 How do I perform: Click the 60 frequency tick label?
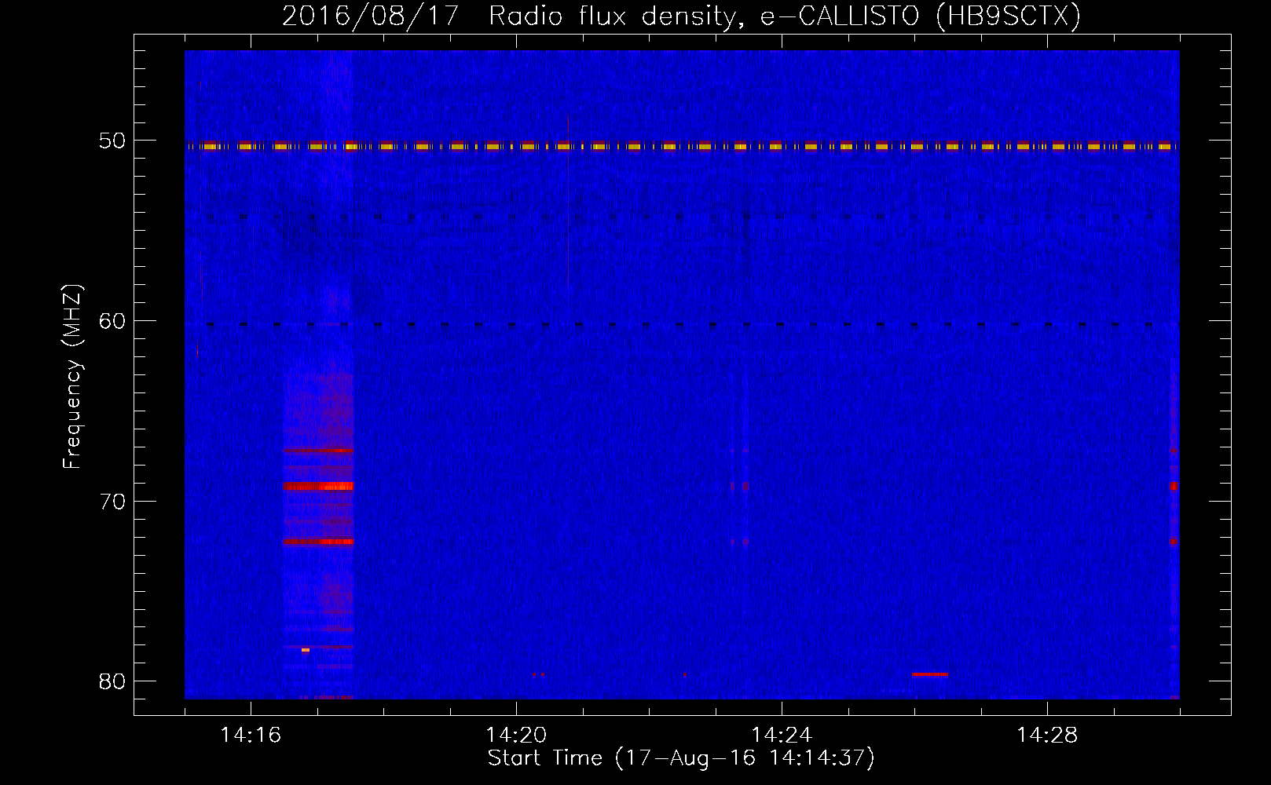tap(112, 321)
